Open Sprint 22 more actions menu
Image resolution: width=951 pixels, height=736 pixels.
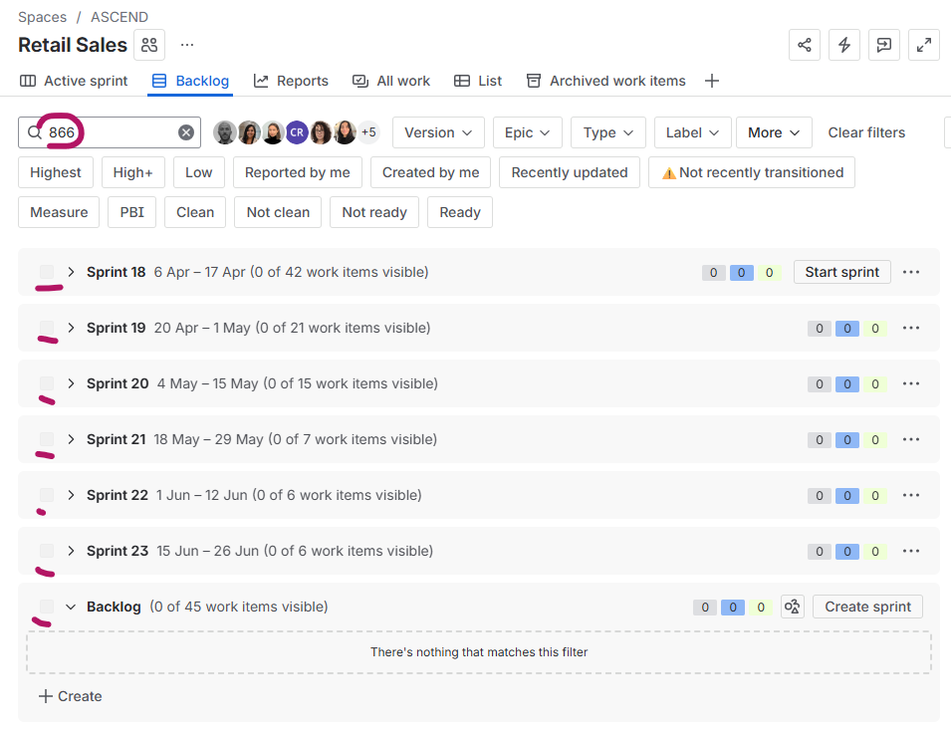(911, 495)
